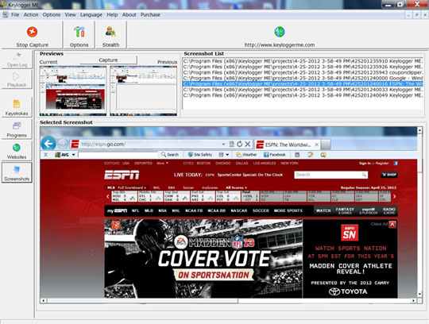Click Weather in the AVG toolbar
Screen dimensions: 429x324
coord(247,155)
